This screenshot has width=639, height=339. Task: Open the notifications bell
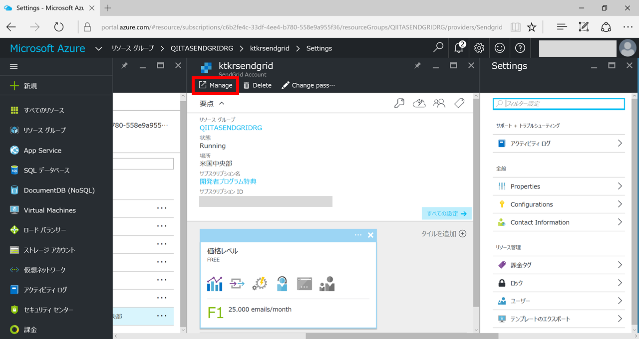tap(459, 48)
